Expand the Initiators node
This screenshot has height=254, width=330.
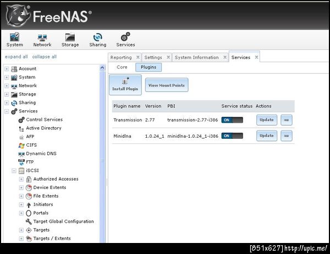pos(21,204)
